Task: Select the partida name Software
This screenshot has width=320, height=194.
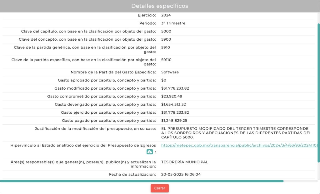Action: 170,72
